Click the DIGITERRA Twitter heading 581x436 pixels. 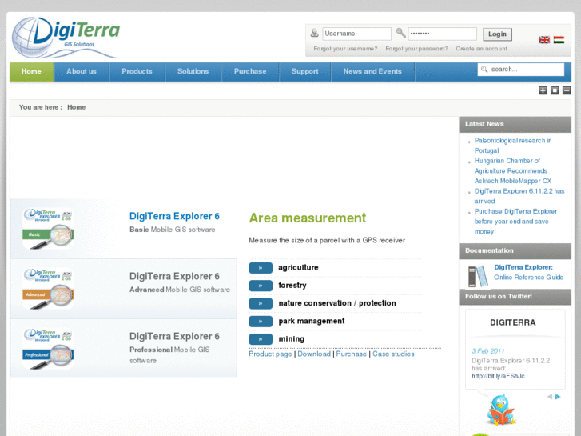coord(513,322)
